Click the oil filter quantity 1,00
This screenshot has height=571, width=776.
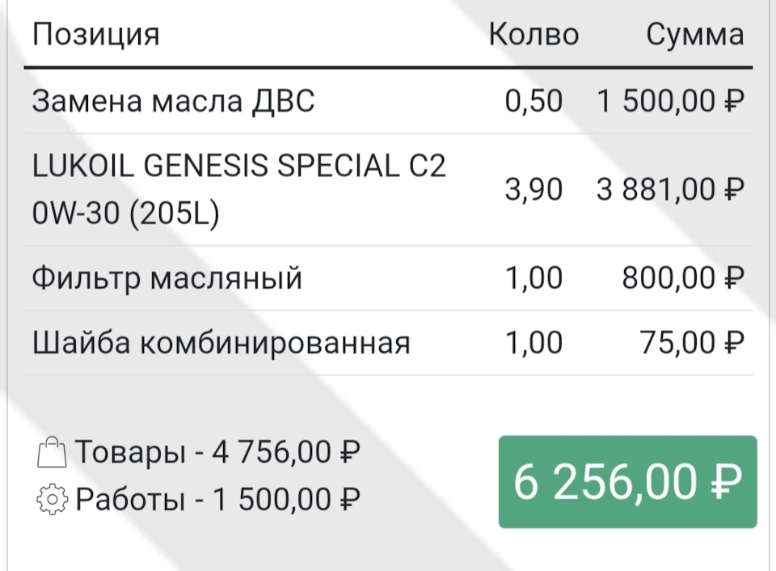coord(533,278)
